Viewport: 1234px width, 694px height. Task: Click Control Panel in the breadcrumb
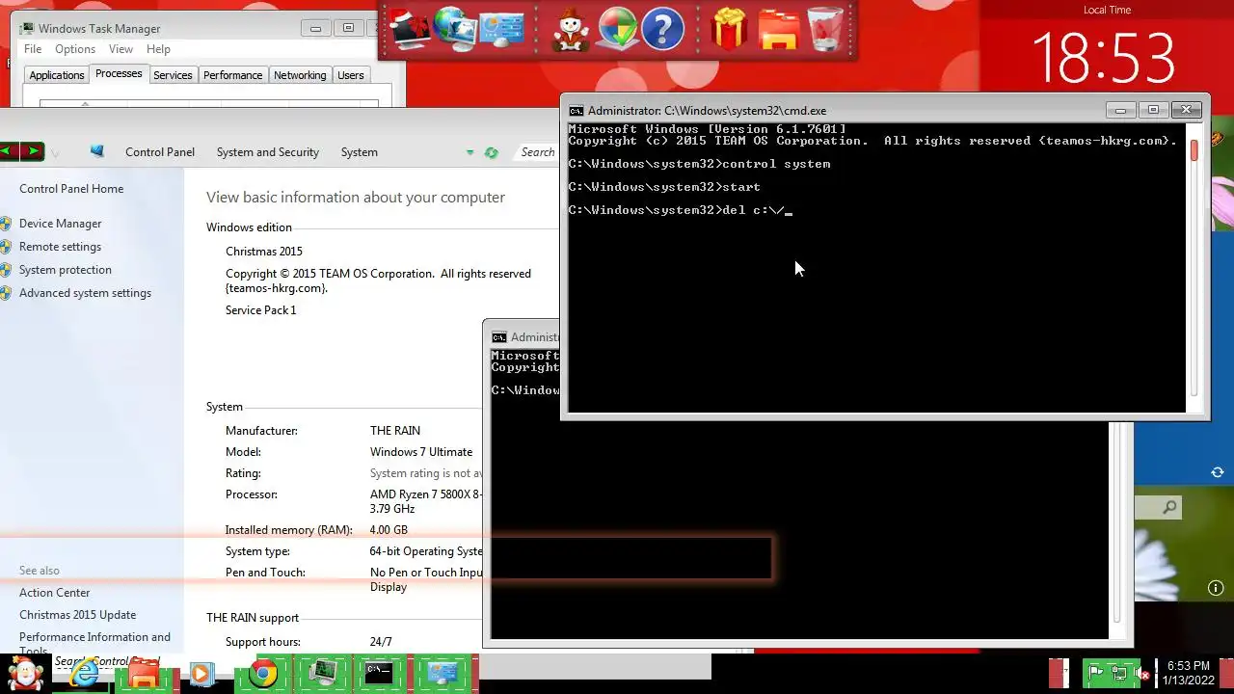(160, 152)
